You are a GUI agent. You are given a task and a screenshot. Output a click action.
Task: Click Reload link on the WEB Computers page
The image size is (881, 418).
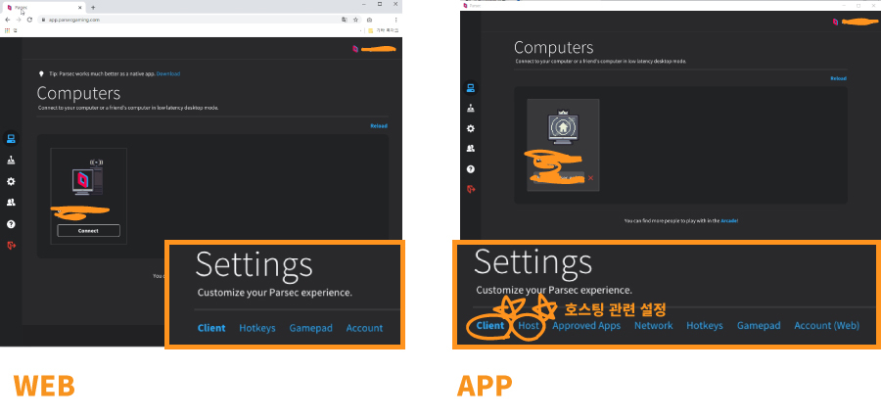pos(379,126)
